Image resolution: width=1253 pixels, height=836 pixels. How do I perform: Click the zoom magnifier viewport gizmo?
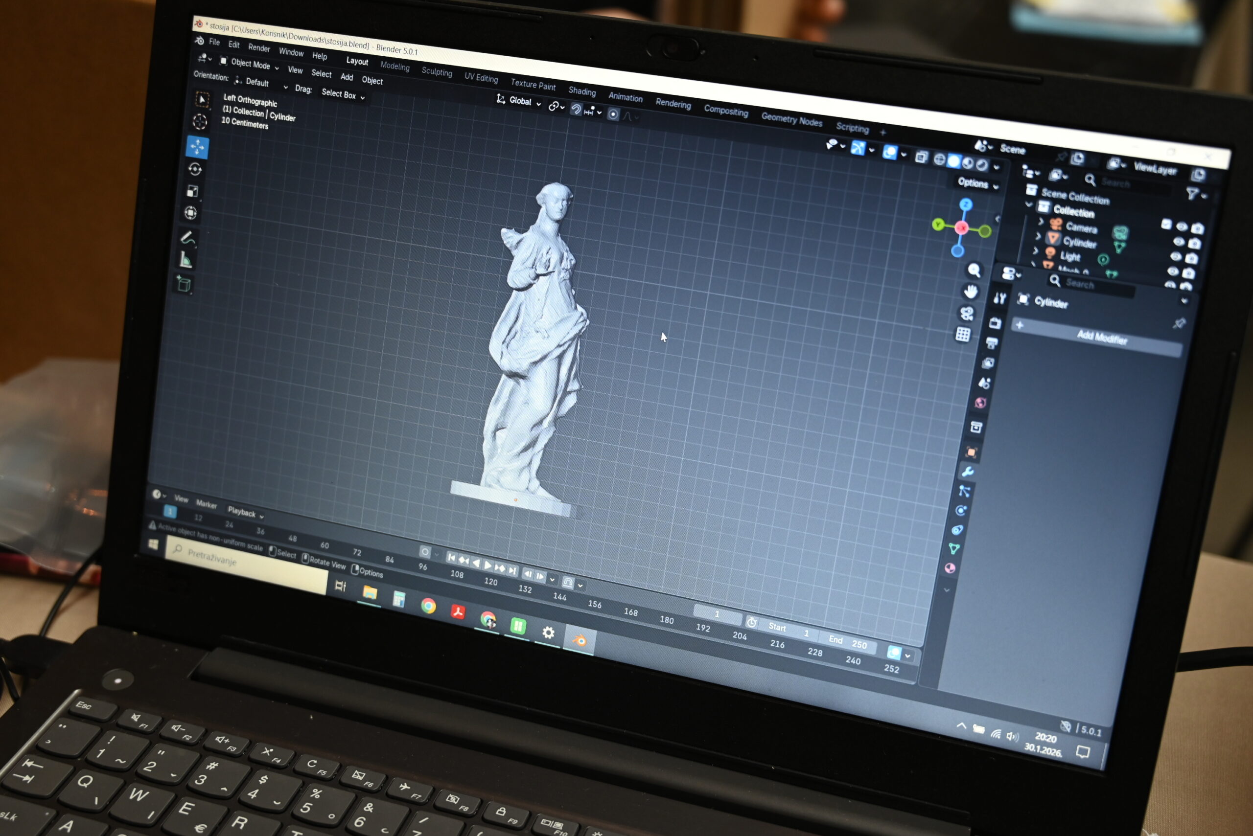974,271
